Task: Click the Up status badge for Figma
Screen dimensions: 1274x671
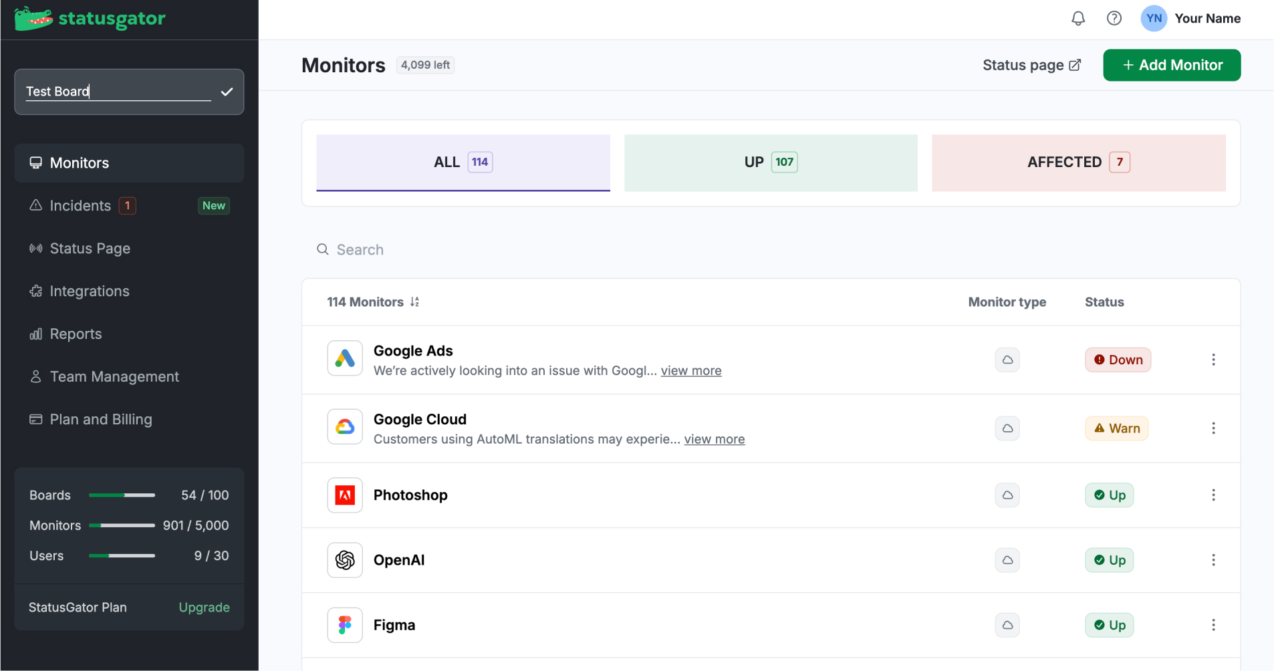Action: pyautogui.click(x=1109, y=625)
